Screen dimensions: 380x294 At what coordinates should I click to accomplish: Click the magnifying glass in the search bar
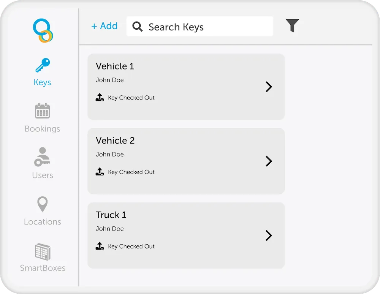click(x=137, y=27)
